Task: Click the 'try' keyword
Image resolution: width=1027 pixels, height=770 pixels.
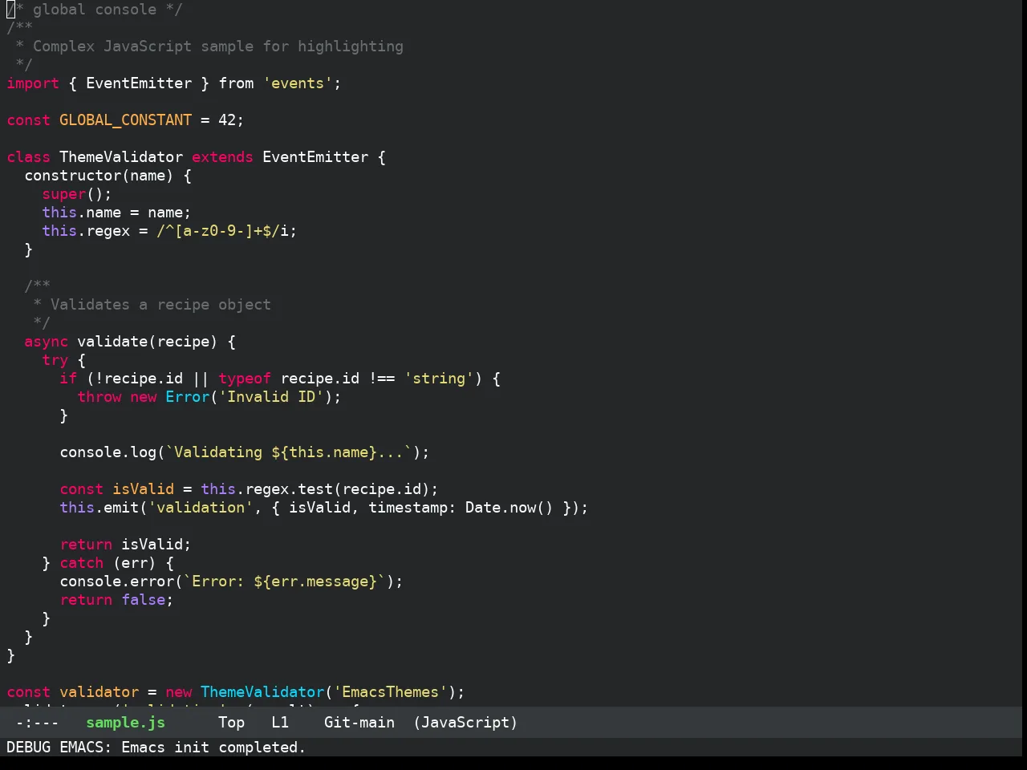Action: click(x=55, y=360)
